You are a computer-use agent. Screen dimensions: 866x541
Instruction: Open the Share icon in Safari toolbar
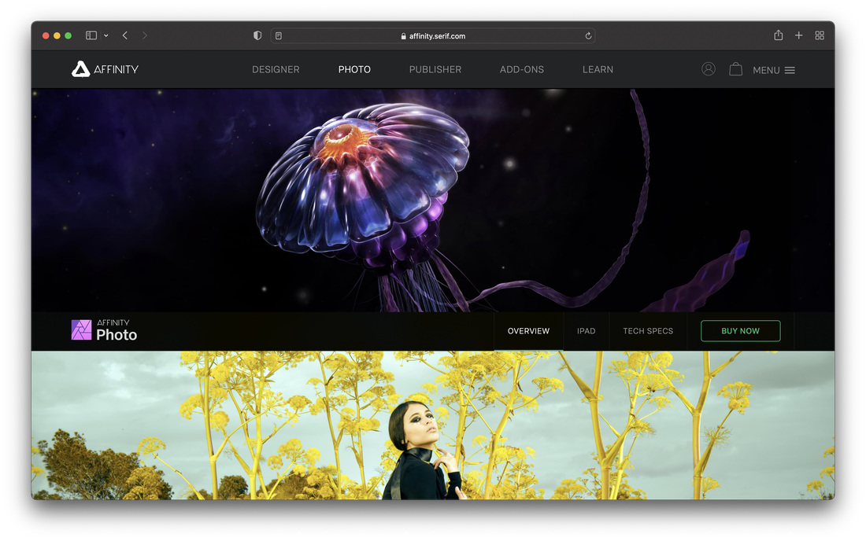click(x=778, y=35)
